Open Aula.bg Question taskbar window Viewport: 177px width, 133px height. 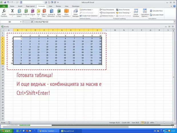(x=48, y=131)
